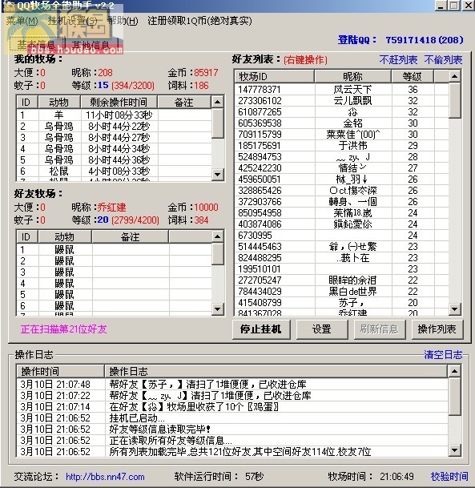This screenshot has height=488, width=475.
Task: Click the 设置 button
Action: 322,329
